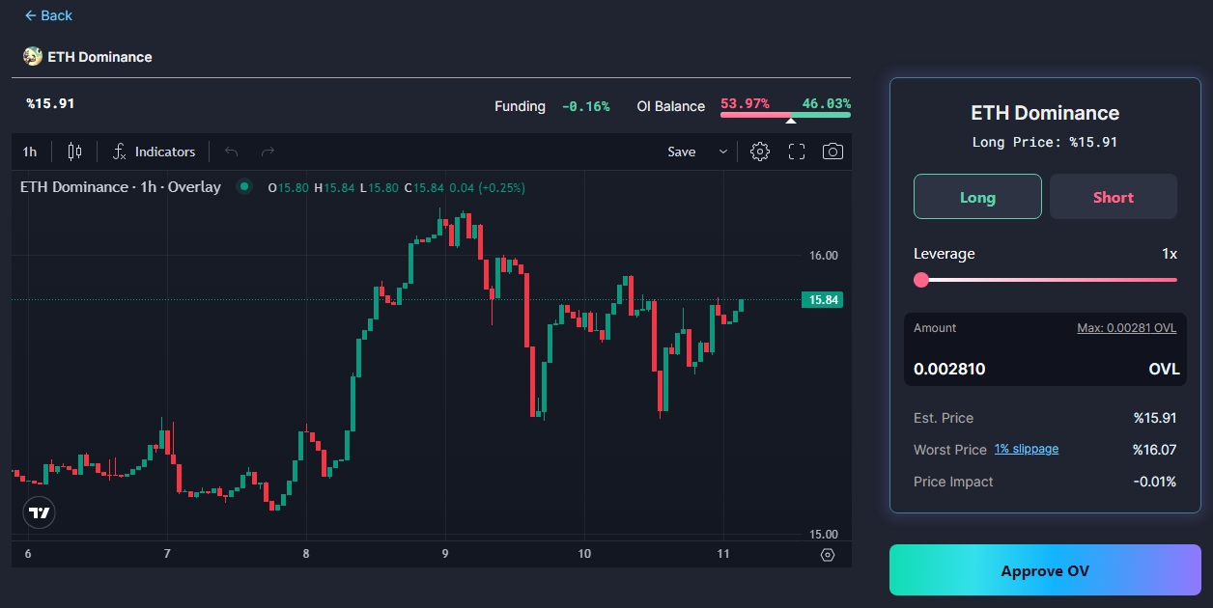
Task: Click the long OI percentage 46.03%
Action: tap(827, 103)
